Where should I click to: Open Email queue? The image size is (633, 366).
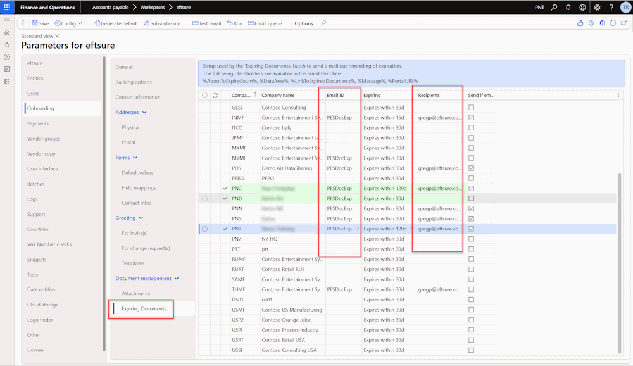coord(265,23)
